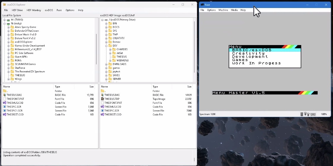Screen dimensions: 333x166
Task: Expand the SYS folder in HDF tree
Action: pos(106,31)
